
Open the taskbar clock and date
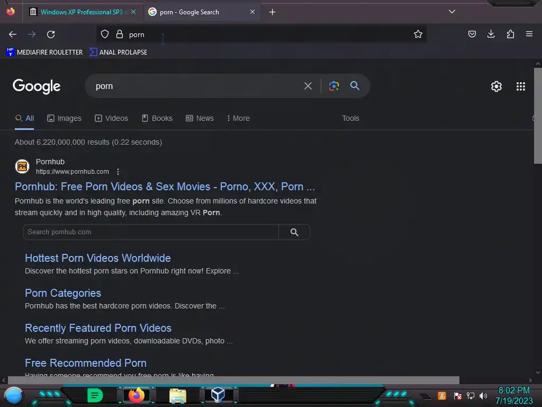coord(514,395)
